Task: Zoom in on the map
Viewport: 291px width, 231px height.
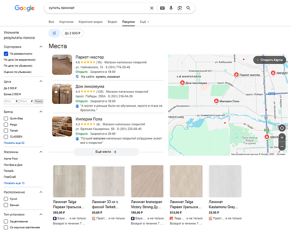Action: [282, 138]
